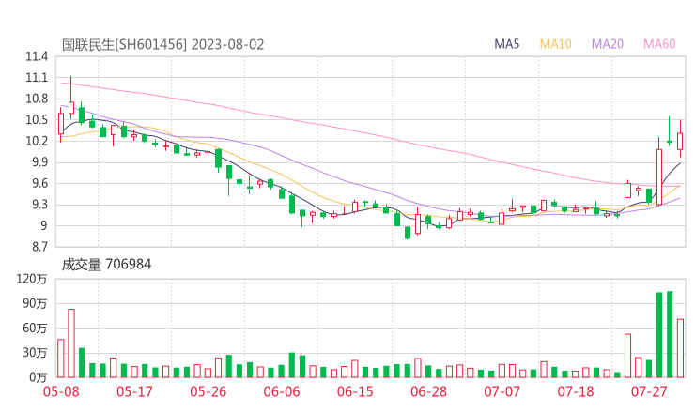Click the MA60 legend label
Image resolution: width=695 pixels, height=413 pixels.
pyautogui.click(x=659, y=44)
